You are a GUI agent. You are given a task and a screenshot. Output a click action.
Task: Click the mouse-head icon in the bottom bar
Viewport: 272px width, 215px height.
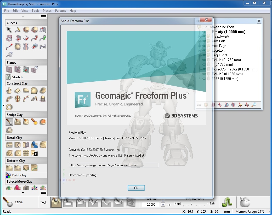click(245, 202)
